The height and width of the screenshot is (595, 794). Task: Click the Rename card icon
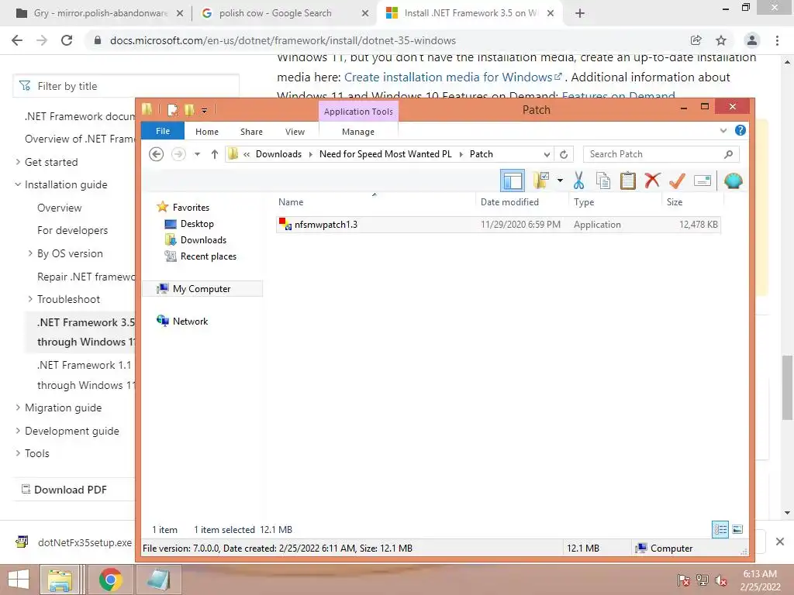point(703,181)
